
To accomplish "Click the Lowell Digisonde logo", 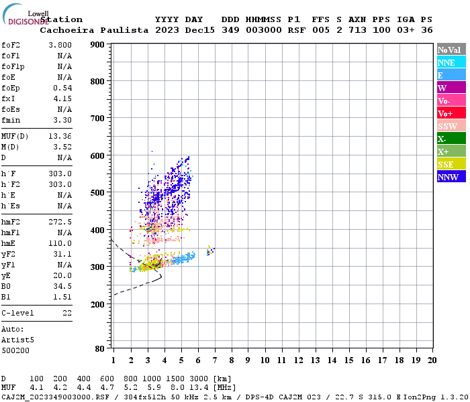I will click(x=26, y=14).
